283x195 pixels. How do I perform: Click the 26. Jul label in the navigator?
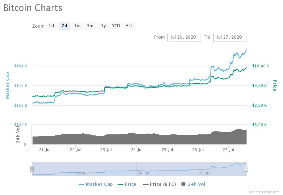[x=205, y=173]
